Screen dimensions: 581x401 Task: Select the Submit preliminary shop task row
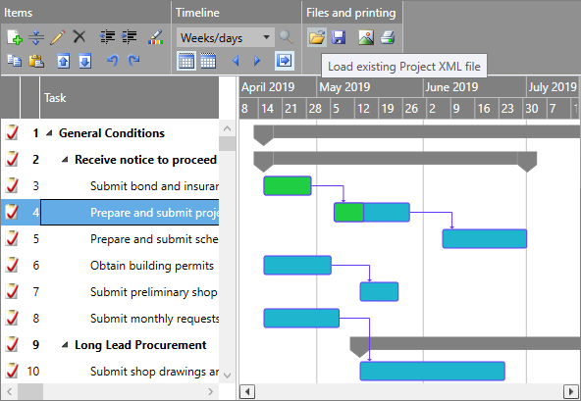click(x=110, y=292)
